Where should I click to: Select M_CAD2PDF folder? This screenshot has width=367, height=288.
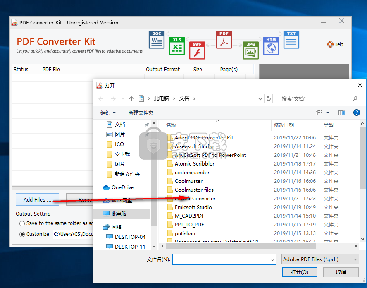click(x=189, y=216)
